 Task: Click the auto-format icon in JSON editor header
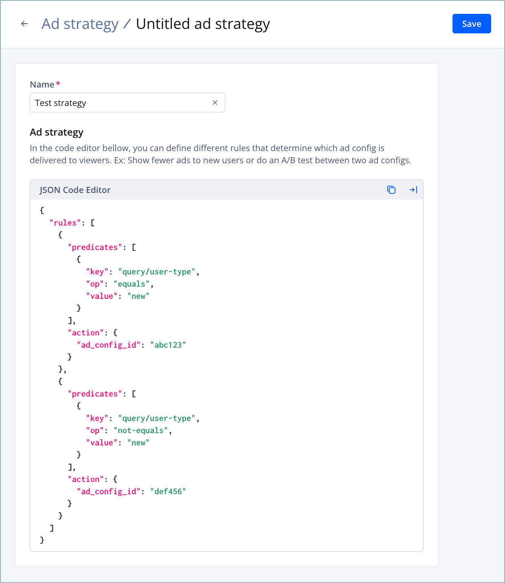(x=413, y=190)
